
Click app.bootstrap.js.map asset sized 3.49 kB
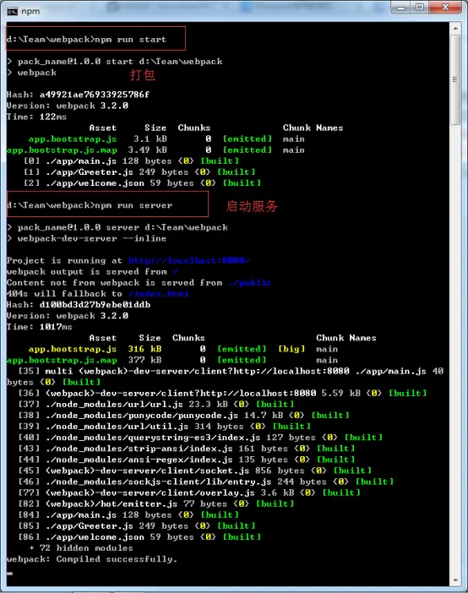click(62, 150)
